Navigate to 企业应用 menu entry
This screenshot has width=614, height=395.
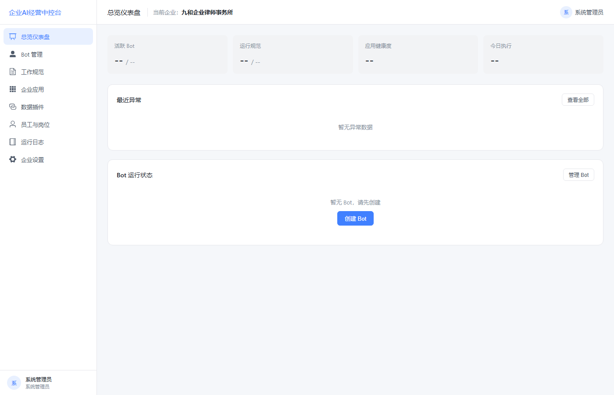click(48, 89)
